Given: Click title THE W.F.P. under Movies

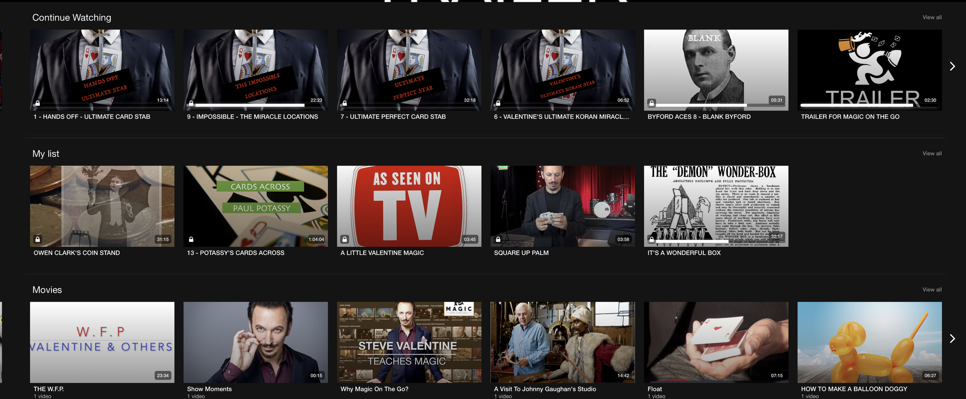Looking at the screenshot, I should click(49, 389).
